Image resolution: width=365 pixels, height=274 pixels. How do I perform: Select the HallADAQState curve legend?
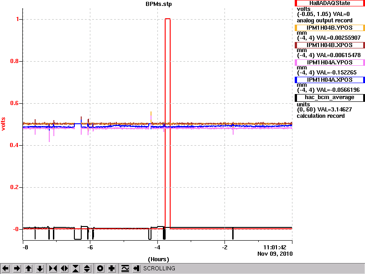pos(329,3)
